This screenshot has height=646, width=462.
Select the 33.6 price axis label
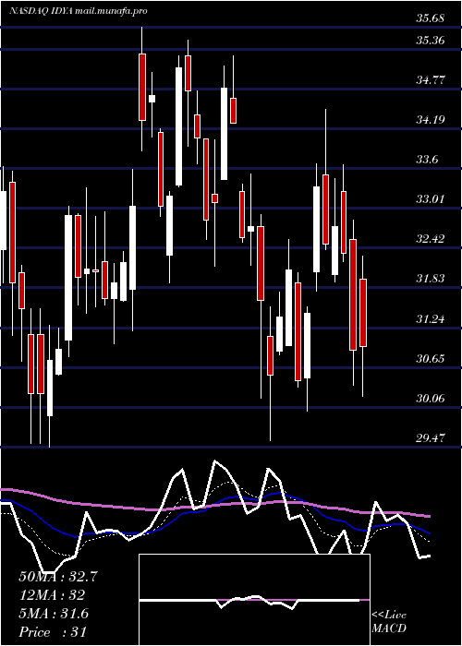pos(427,160)
